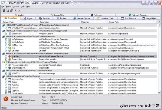Click the Explorer.exe entry icon
The height and width of the screenshot is (110, 162).
coord(10,34)
